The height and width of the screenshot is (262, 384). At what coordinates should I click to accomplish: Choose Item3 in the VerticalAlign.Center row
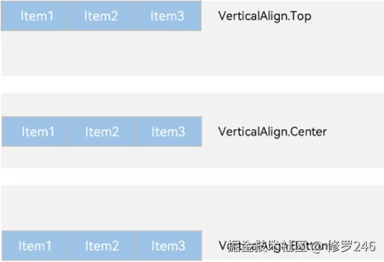point(168,132)
